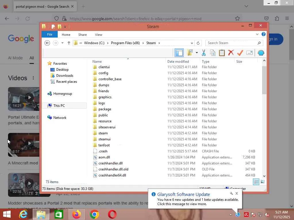This screenshot has width=294, height=220.
Task: Switch to the Share ribbon tab
Action: [x=82, y=35]
